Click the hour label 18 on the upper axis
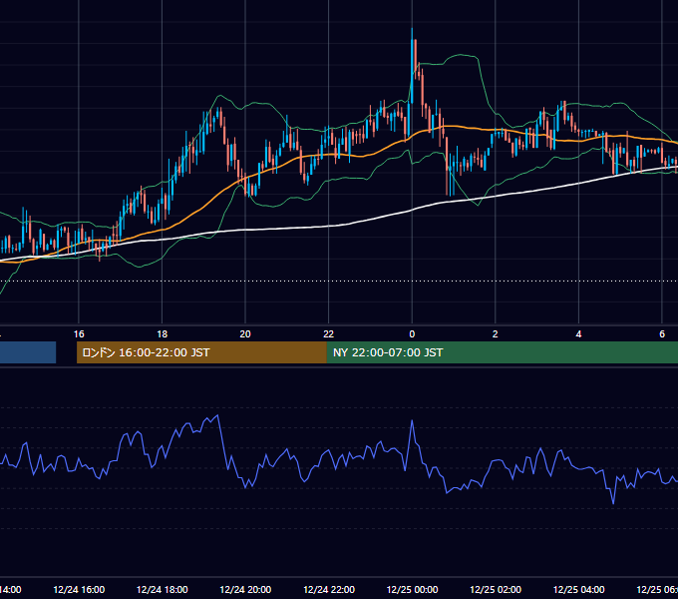Image resolution: width=678 pixels, height=599 pixels. click(163, 334)
